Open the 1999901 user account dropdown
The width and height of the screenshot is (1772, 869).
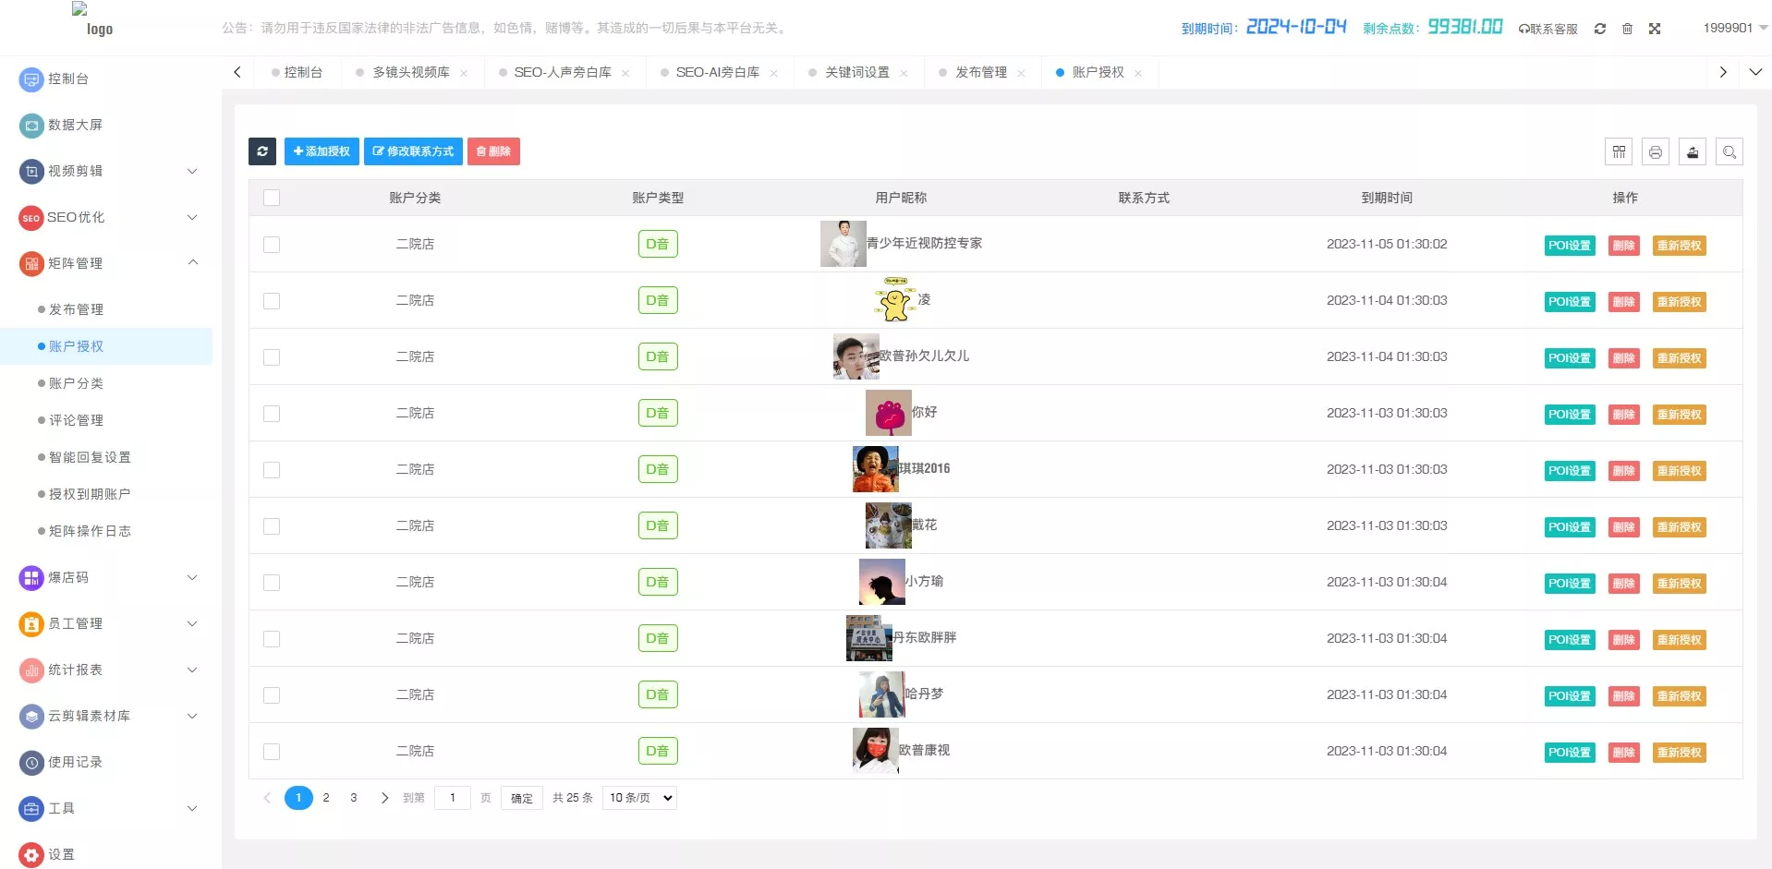click(1734, 28)
